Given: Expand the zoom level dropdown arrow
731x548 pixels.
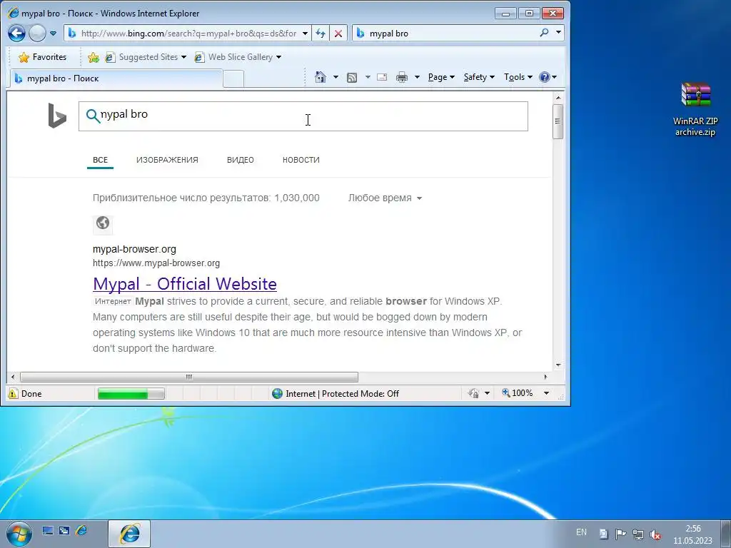Looking at the screenshot, I should (546, 394).
